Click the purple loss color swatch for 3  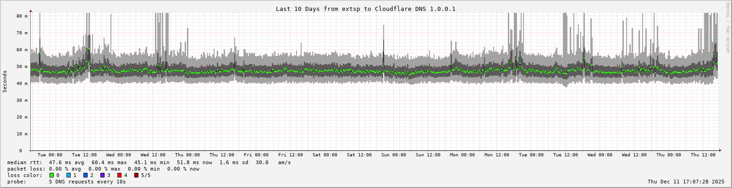pyautogui.click(x=102, y=175)
